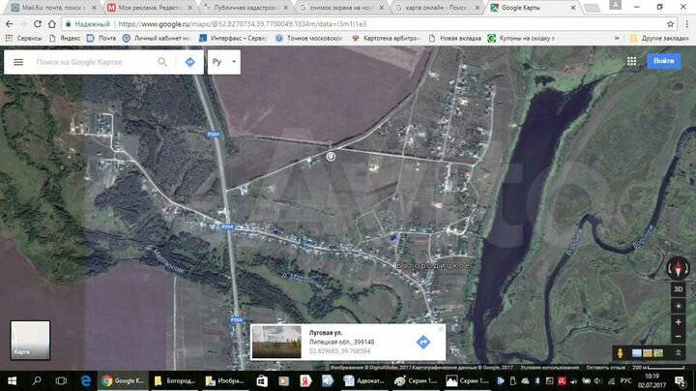Viewport: 696px width, 391px height.
Task: Open the Новая вкладка bookmark
Action: click(x=455, y=38)
